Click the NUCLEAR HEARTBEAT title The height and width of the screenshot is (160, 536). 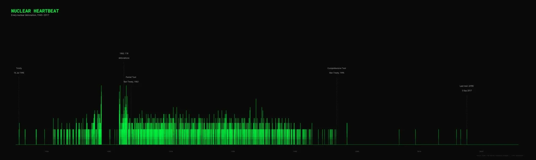(35, 11)
